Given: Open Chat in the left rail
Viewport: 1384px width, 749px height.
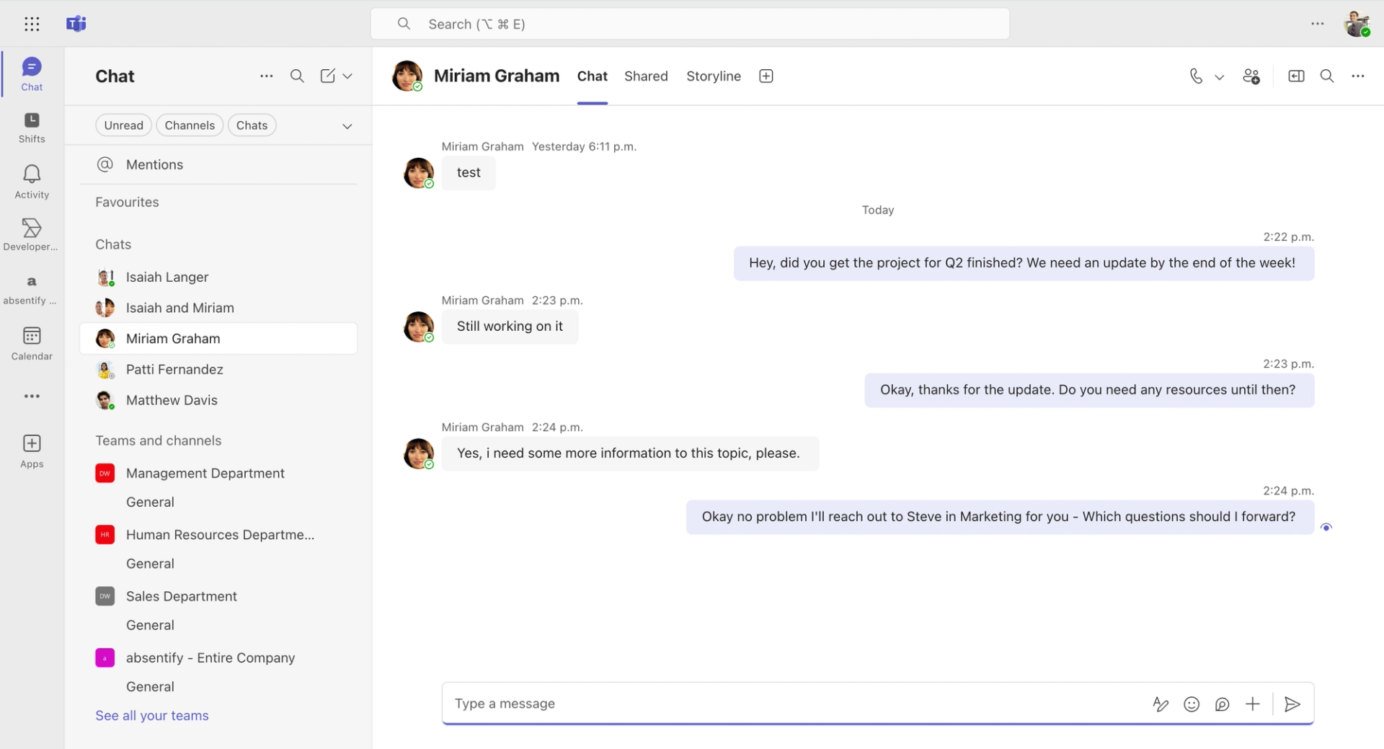Looking at the screenshot, I should point(32,74).
